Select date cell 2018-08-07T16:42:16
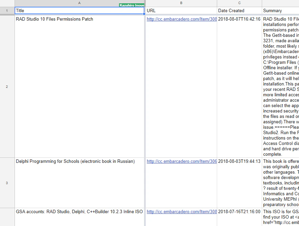 tap(239, 86)
